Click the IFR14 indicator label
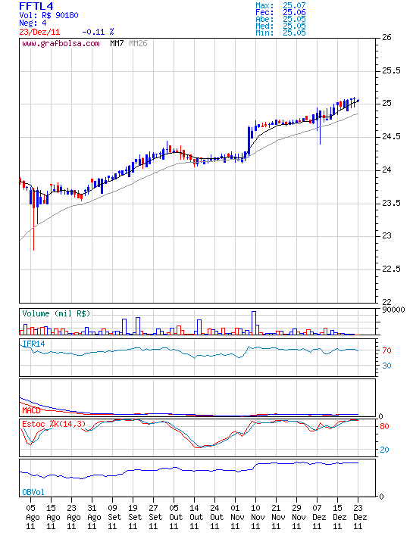 (x=34, y=344)
